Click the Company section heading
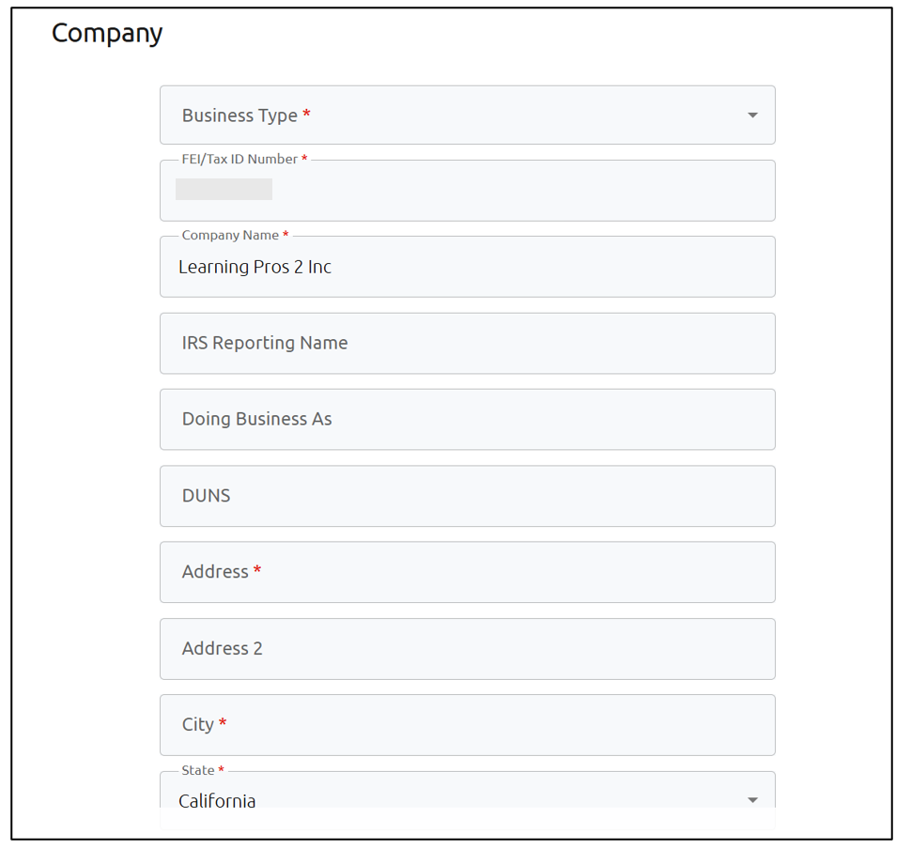911x849 pixels. click(x=107, y=33)
